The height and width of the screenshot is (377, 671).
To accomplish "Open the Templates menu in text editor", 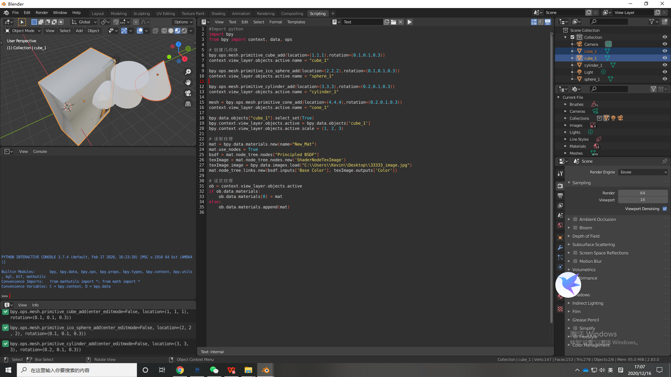I will tap(296, 22).
